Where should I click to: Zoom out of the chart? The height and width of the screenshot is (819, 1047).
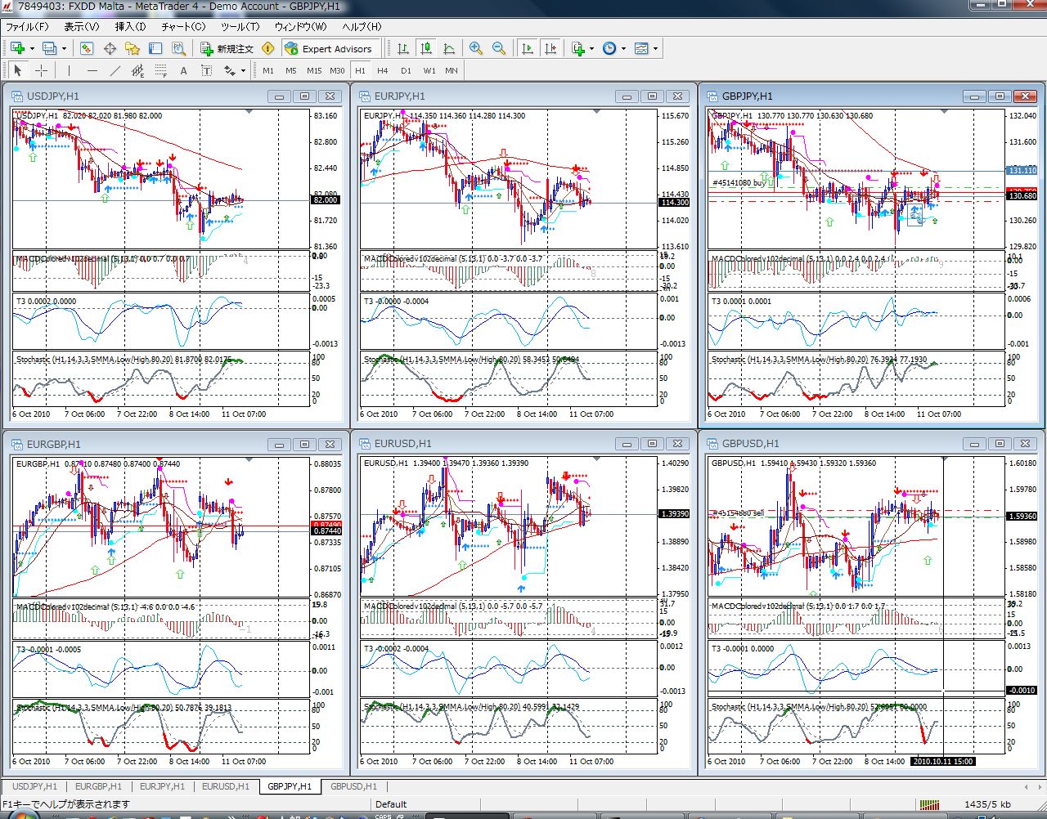tap(498, 48)
